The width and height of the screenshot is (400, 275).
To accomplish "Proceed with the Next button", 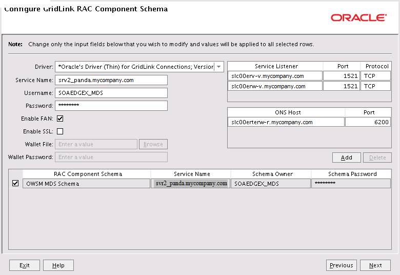I will 375,265.
